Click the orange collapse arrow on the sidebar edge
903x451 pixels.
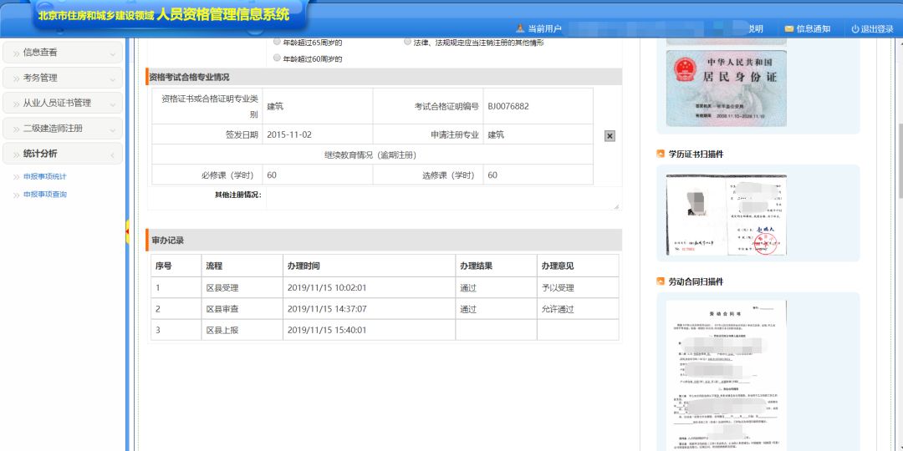click(x=127, y=228)
